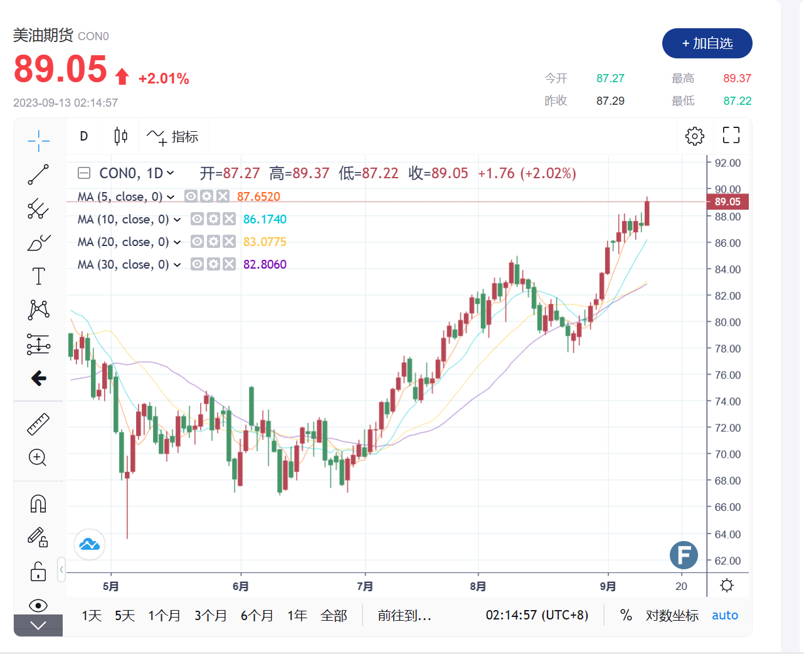The height and width of the screenshot is (654, 804).
Task: Open the 指标 indicators menu
Action: [172, 136]
